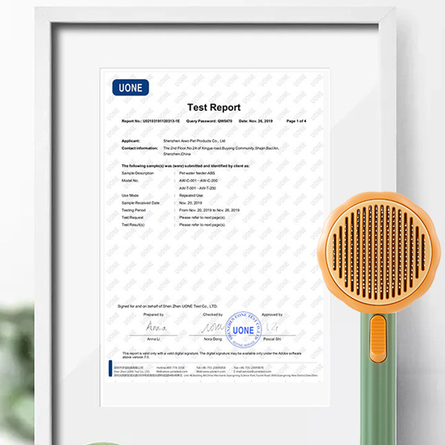Click the Test Report title
Viewport: 445px width, 445px height.
point(214,107)
